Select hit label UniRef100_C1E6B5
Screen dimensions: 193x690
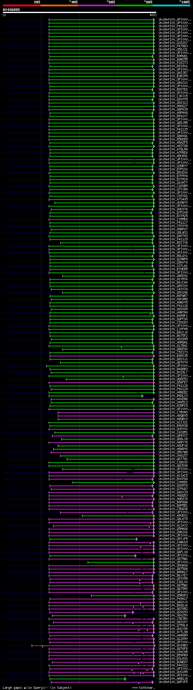173,186
